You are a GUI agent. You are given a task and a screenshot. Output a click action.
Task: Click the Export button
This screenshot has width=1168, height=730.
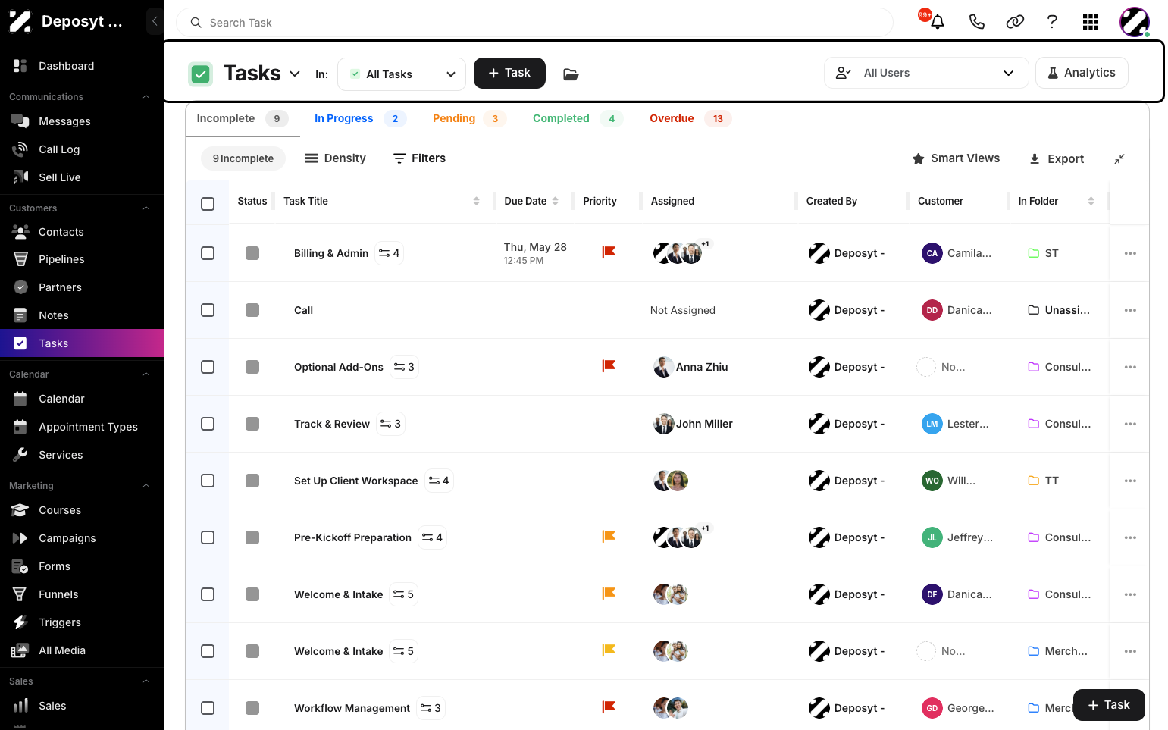click(x=1057, y=158)
